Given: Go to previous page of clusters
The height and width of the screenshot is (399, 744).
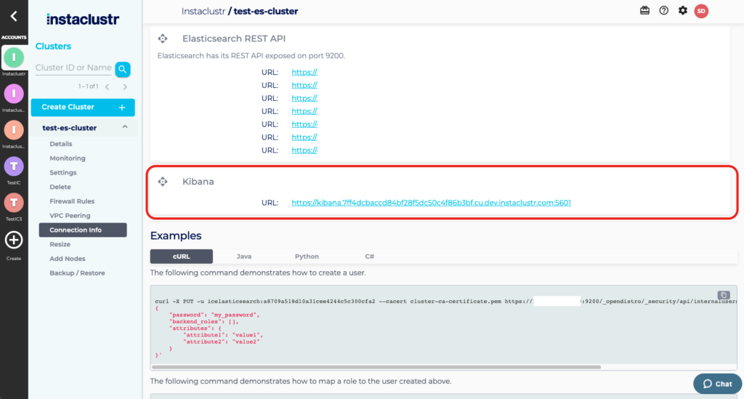Looking at the screenshot, I should [108, 87].
